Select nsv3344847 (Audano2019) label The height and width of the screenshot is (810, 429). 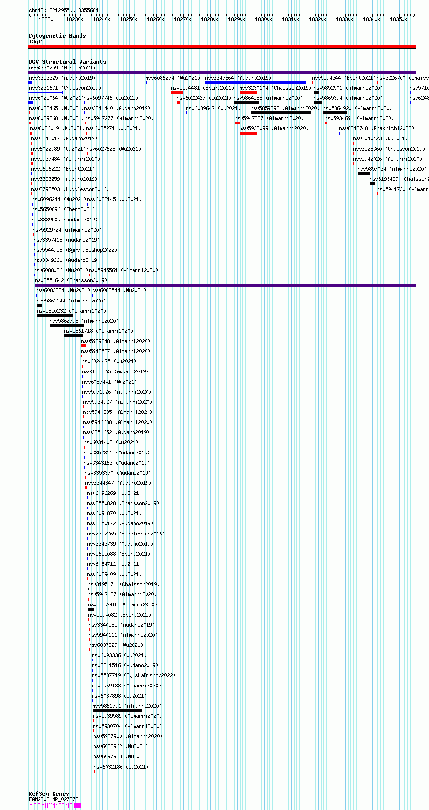(118, 483)
